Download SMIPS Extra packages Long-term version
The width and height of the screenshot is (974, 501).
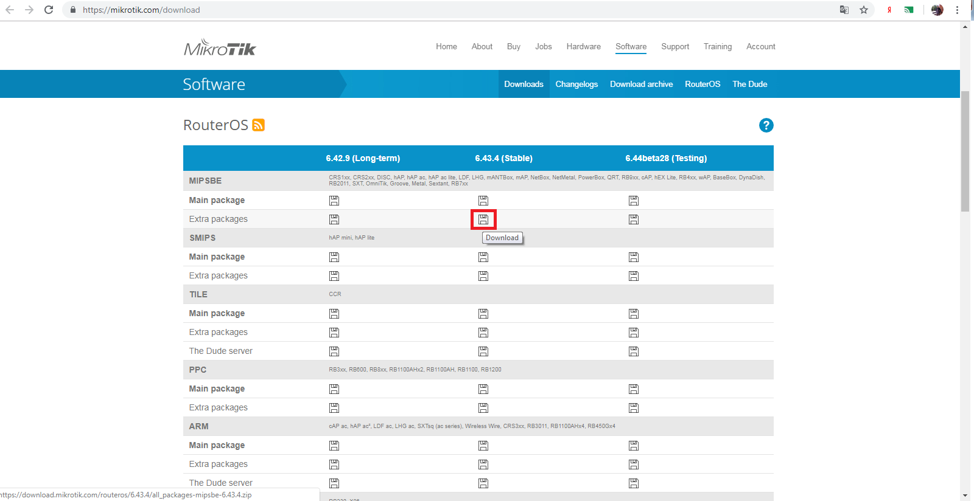click(334, 276)
